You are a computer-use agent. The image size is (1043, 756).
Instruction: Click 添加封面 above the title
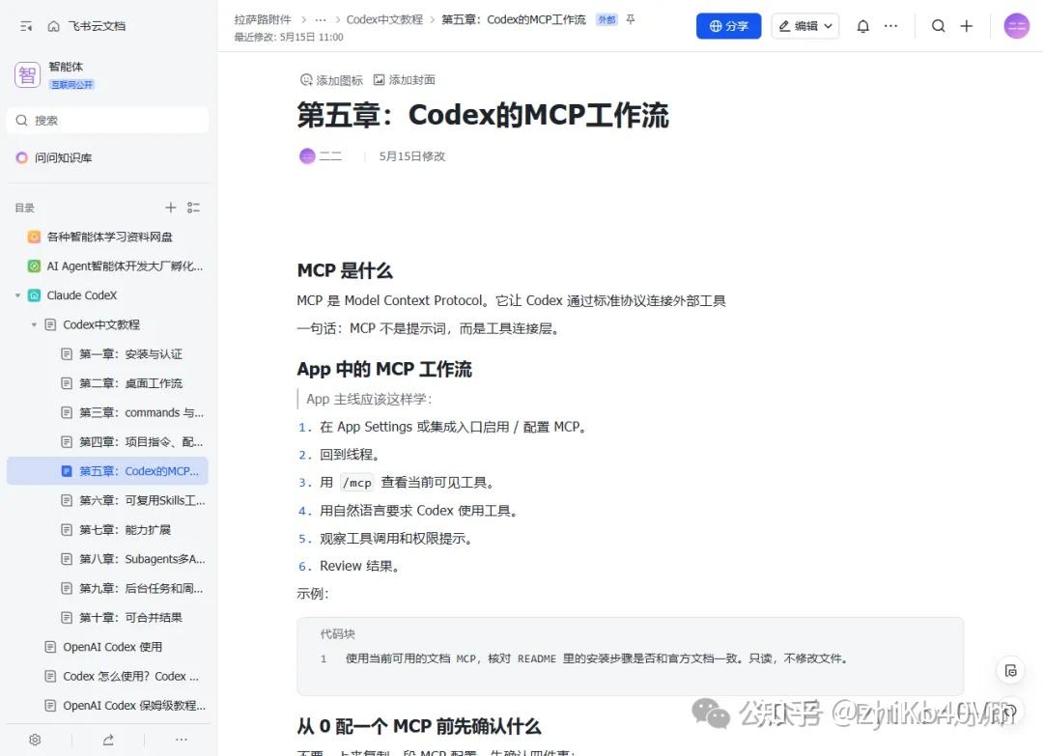click(404, 80)
